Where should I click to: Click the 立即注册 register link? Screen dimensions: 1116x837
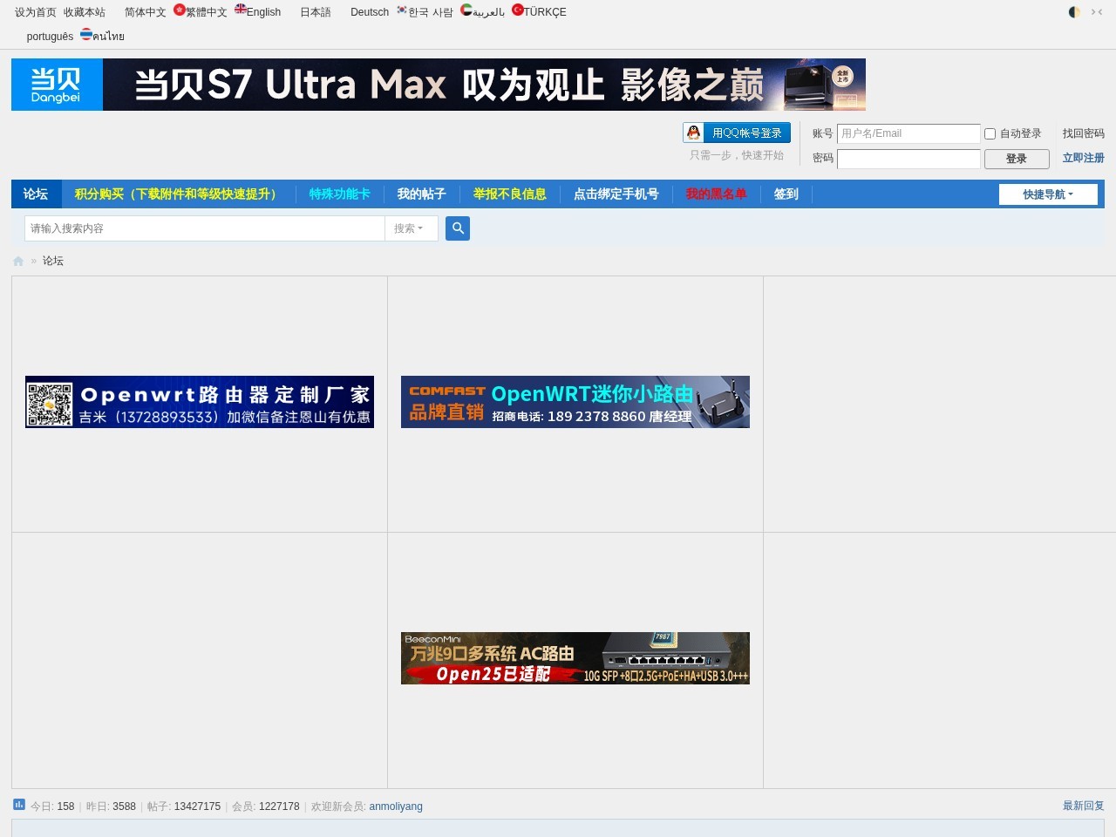click(1083, 158)
